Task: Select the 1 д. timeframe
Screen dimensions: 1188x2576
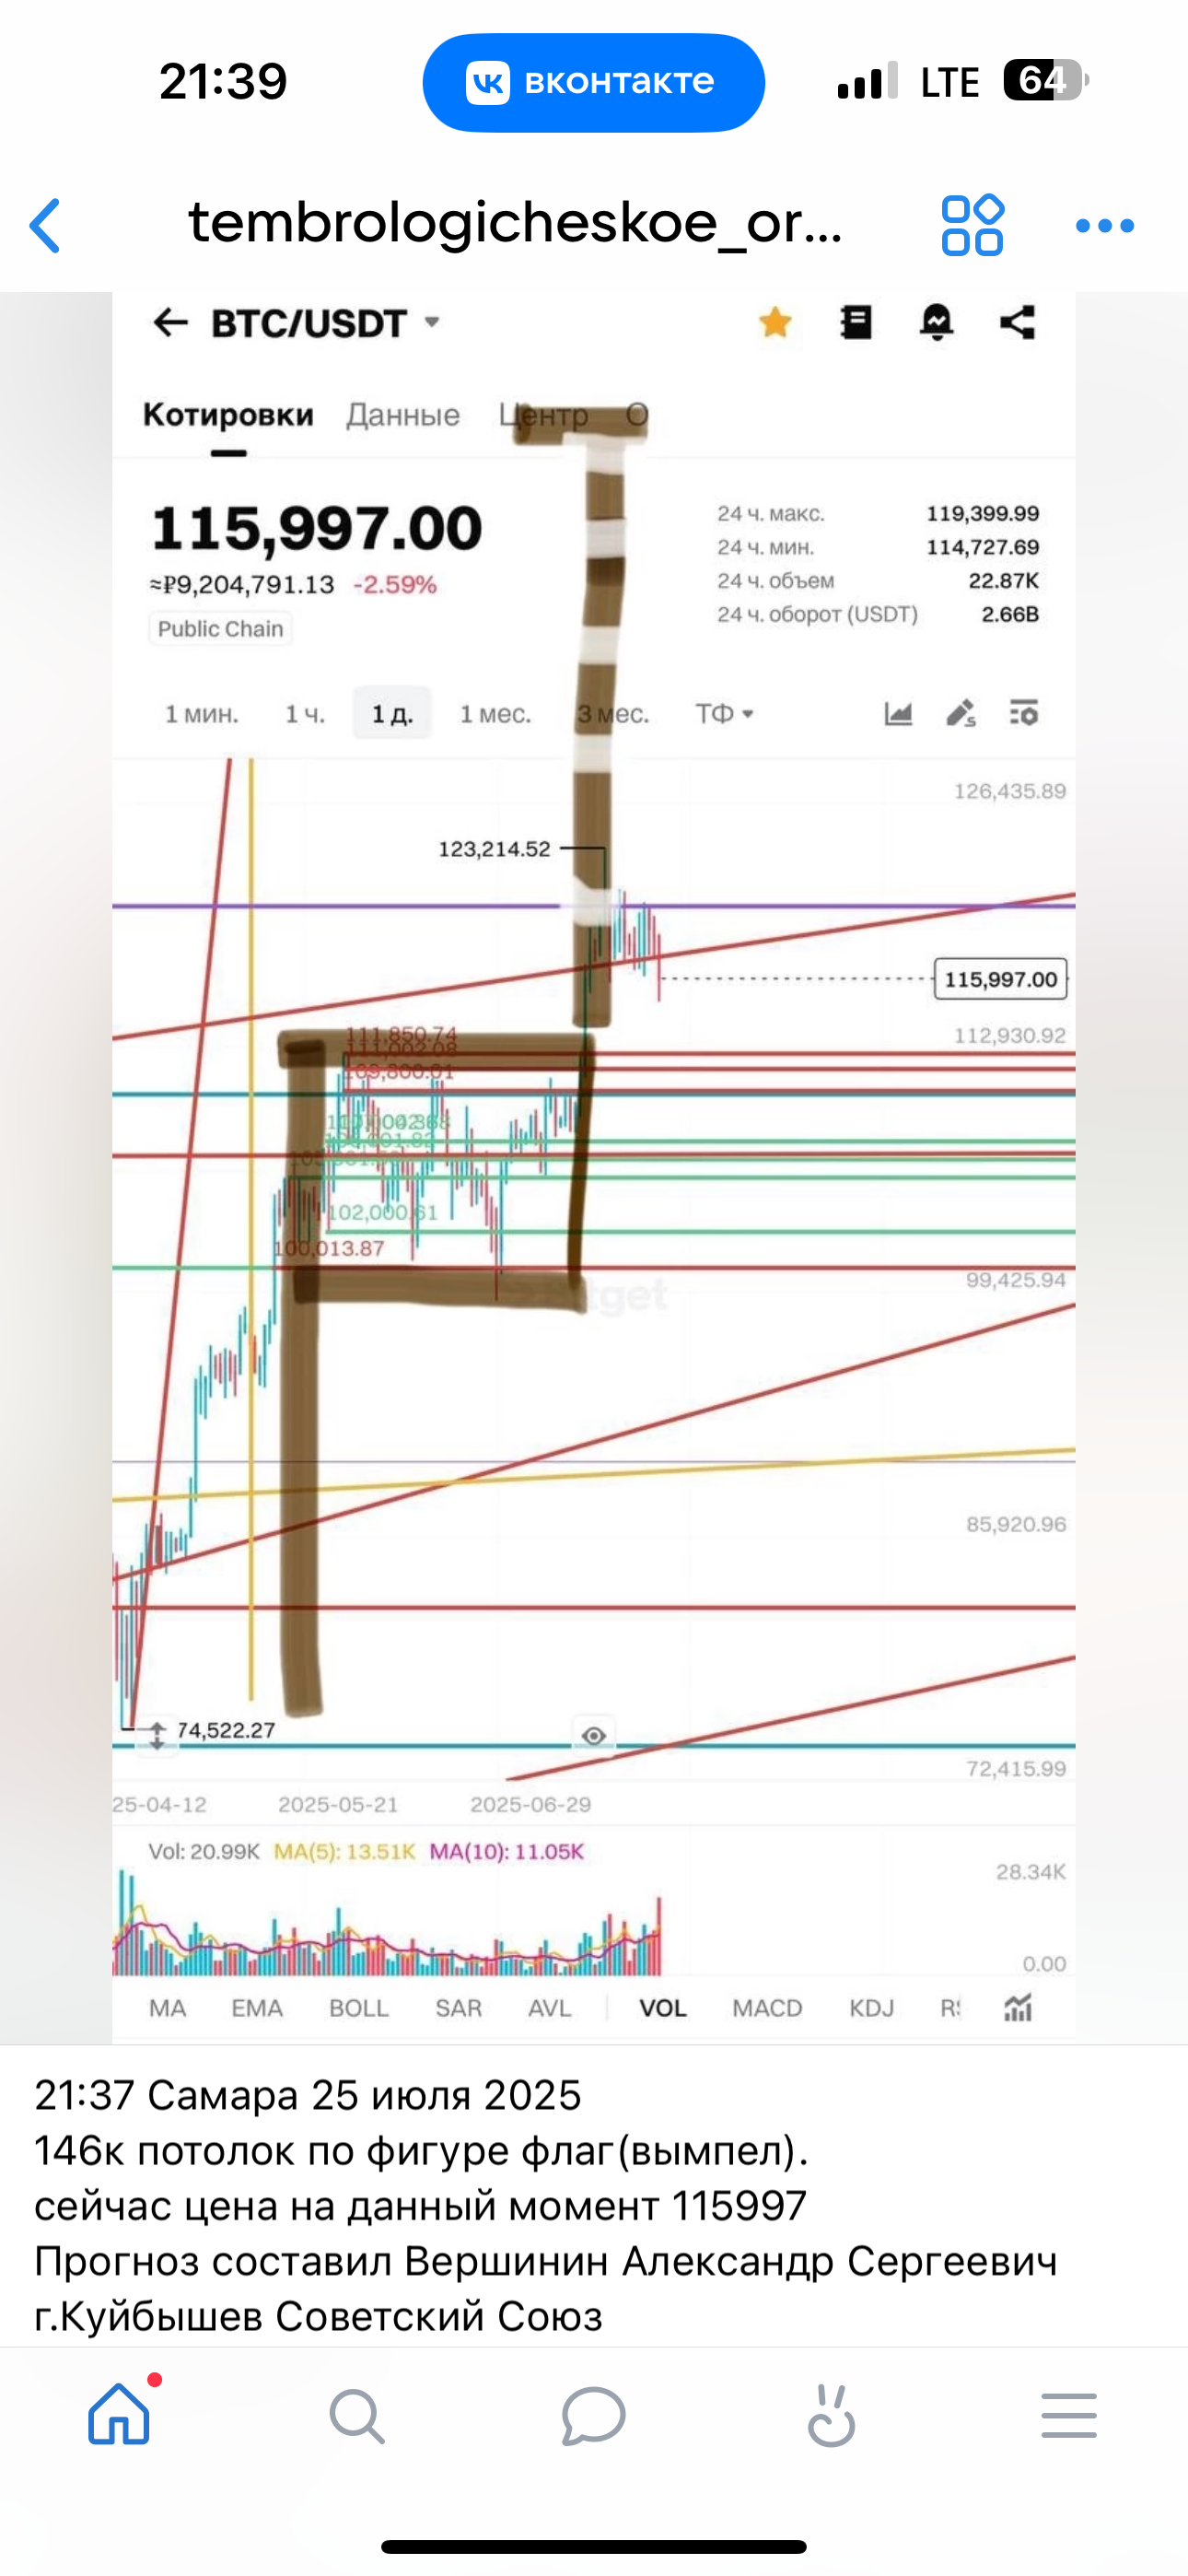Action: (392, 714)
